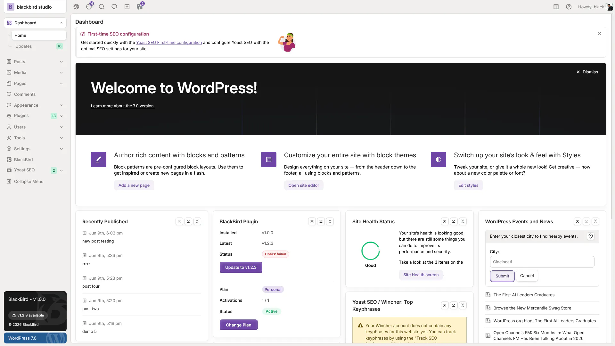Viewport: 615px width, 346px height.
Task: Click the Change Plan button
Action: pos(239,325)
